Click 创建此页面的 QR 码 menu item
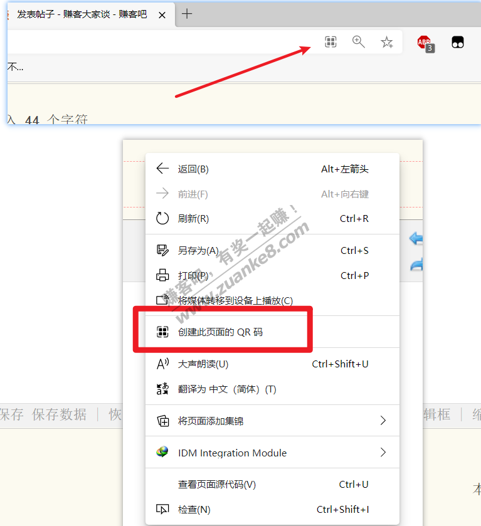Viewport: 481px width, 526px height. coord(220,332)
